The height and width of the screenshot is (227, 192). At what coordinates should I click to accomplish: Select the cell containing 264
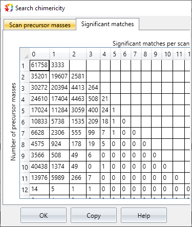93,88
